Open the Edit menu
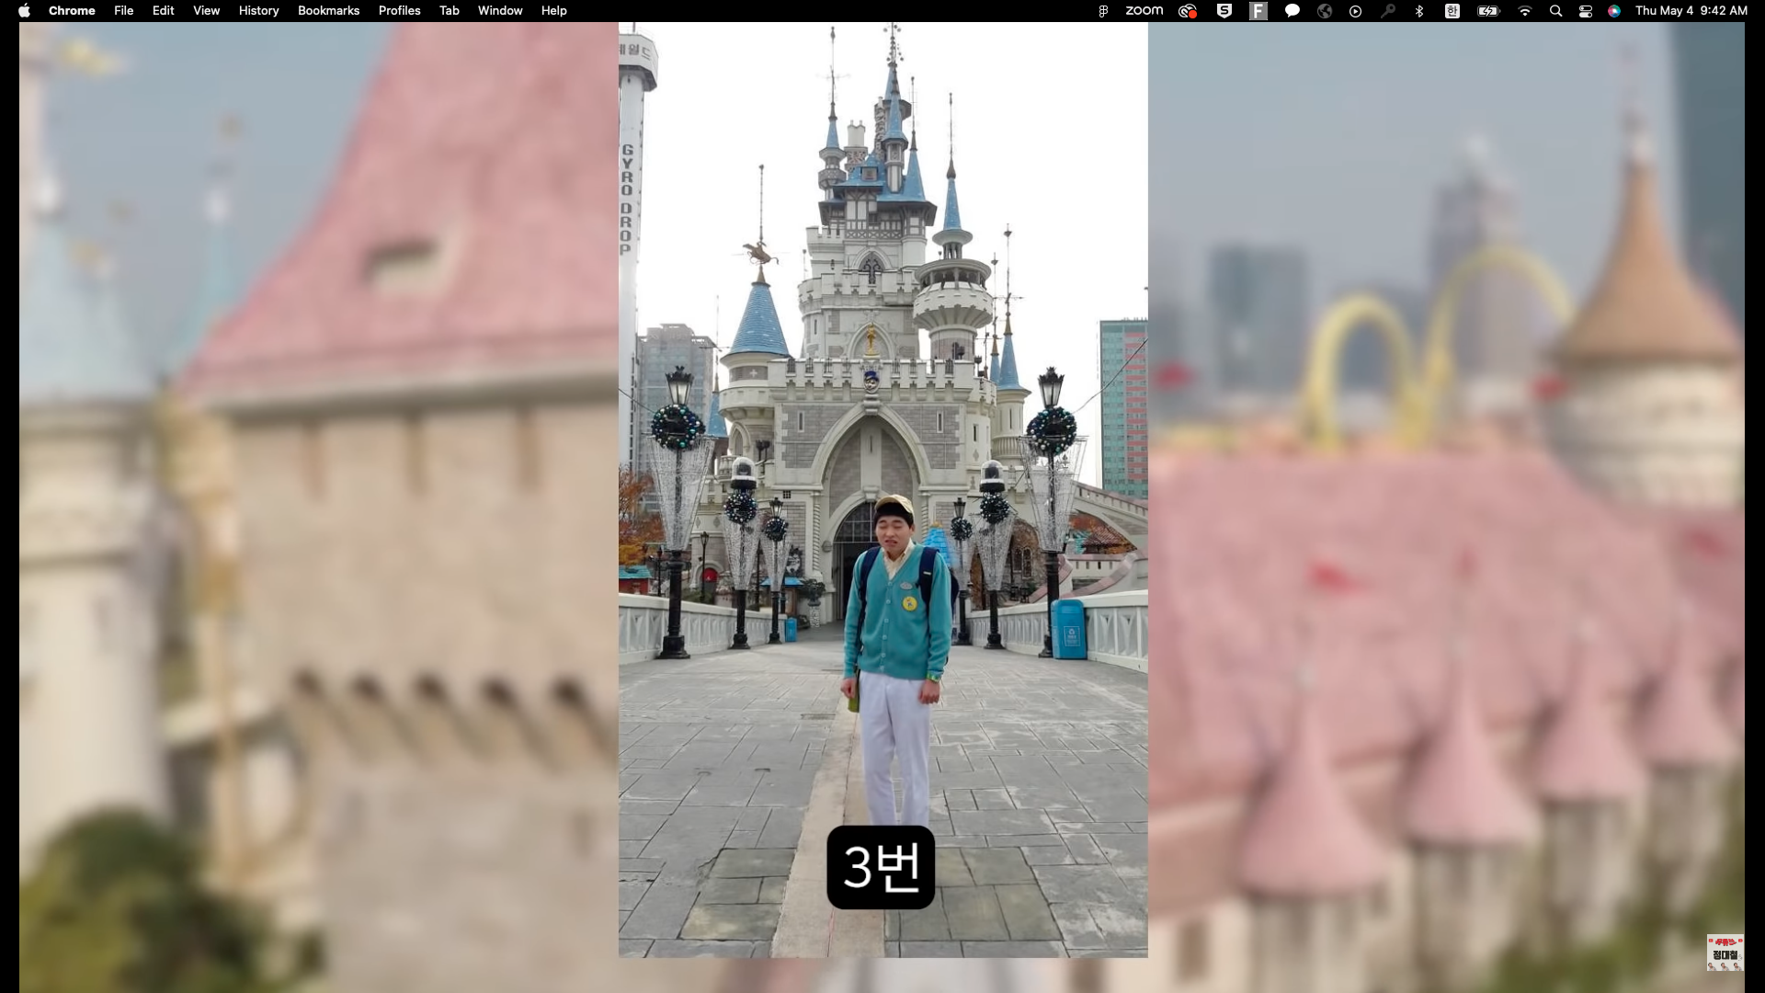Screen dimensions: 1765x993 pyautogui.click(x=163, y=10)
